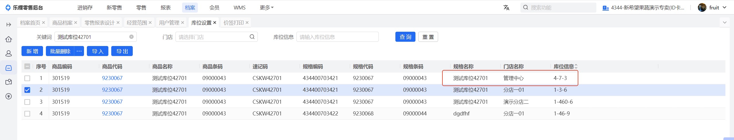
Task: Click the 4-7-3 库位信息 cell
Action: tap(560, 78)
